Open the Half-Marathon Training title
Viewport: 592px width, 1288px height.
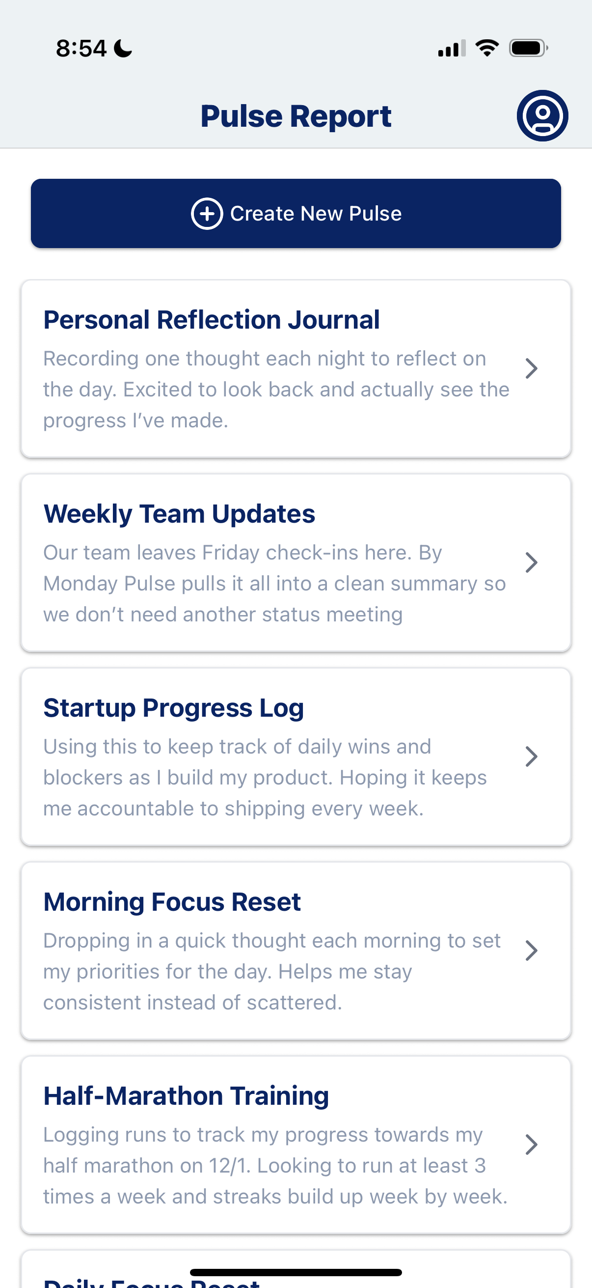[x=186, y=1096]
